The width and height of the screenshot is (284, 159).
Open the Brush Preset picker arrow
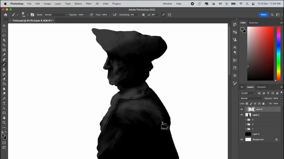[x=28, y=15]
